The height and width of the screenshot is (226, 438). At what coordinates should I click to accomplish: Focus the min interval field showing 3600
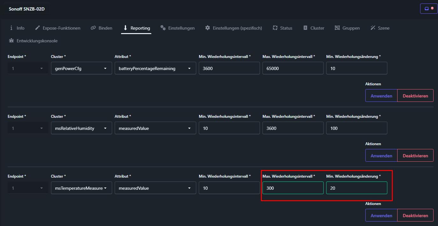229,68
